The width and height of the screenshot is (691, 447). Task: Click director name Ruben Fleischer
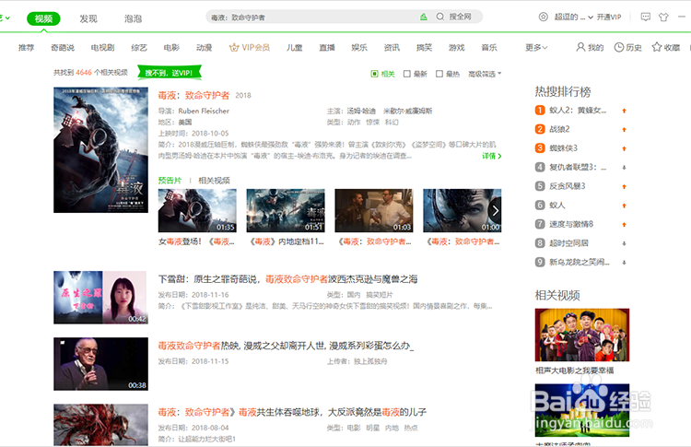click(x=204, y=112)
